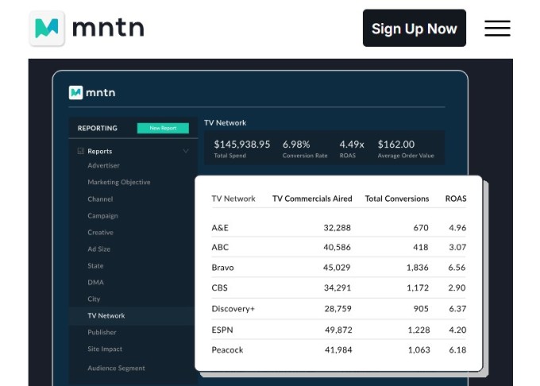This screenshot has width=540, height=386.
Task: Select the Marketing Objective report
Action: click(119, 182)
